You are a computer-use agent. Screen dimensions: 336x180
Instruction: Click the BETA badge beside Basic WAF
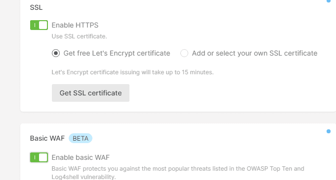(x=81, y=138)
